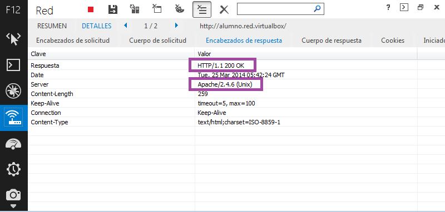445x212 pixels.
Task: Click the search input box
Action: pos(280,9)
